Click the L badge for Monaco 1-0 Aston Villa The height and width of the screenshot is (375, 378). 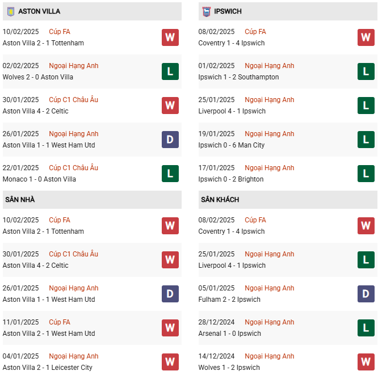point(170,174)
